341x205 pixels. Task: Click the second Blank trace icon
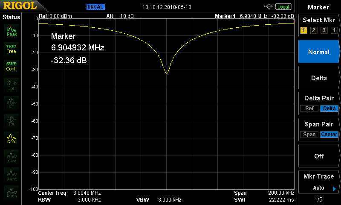(12, 175)
